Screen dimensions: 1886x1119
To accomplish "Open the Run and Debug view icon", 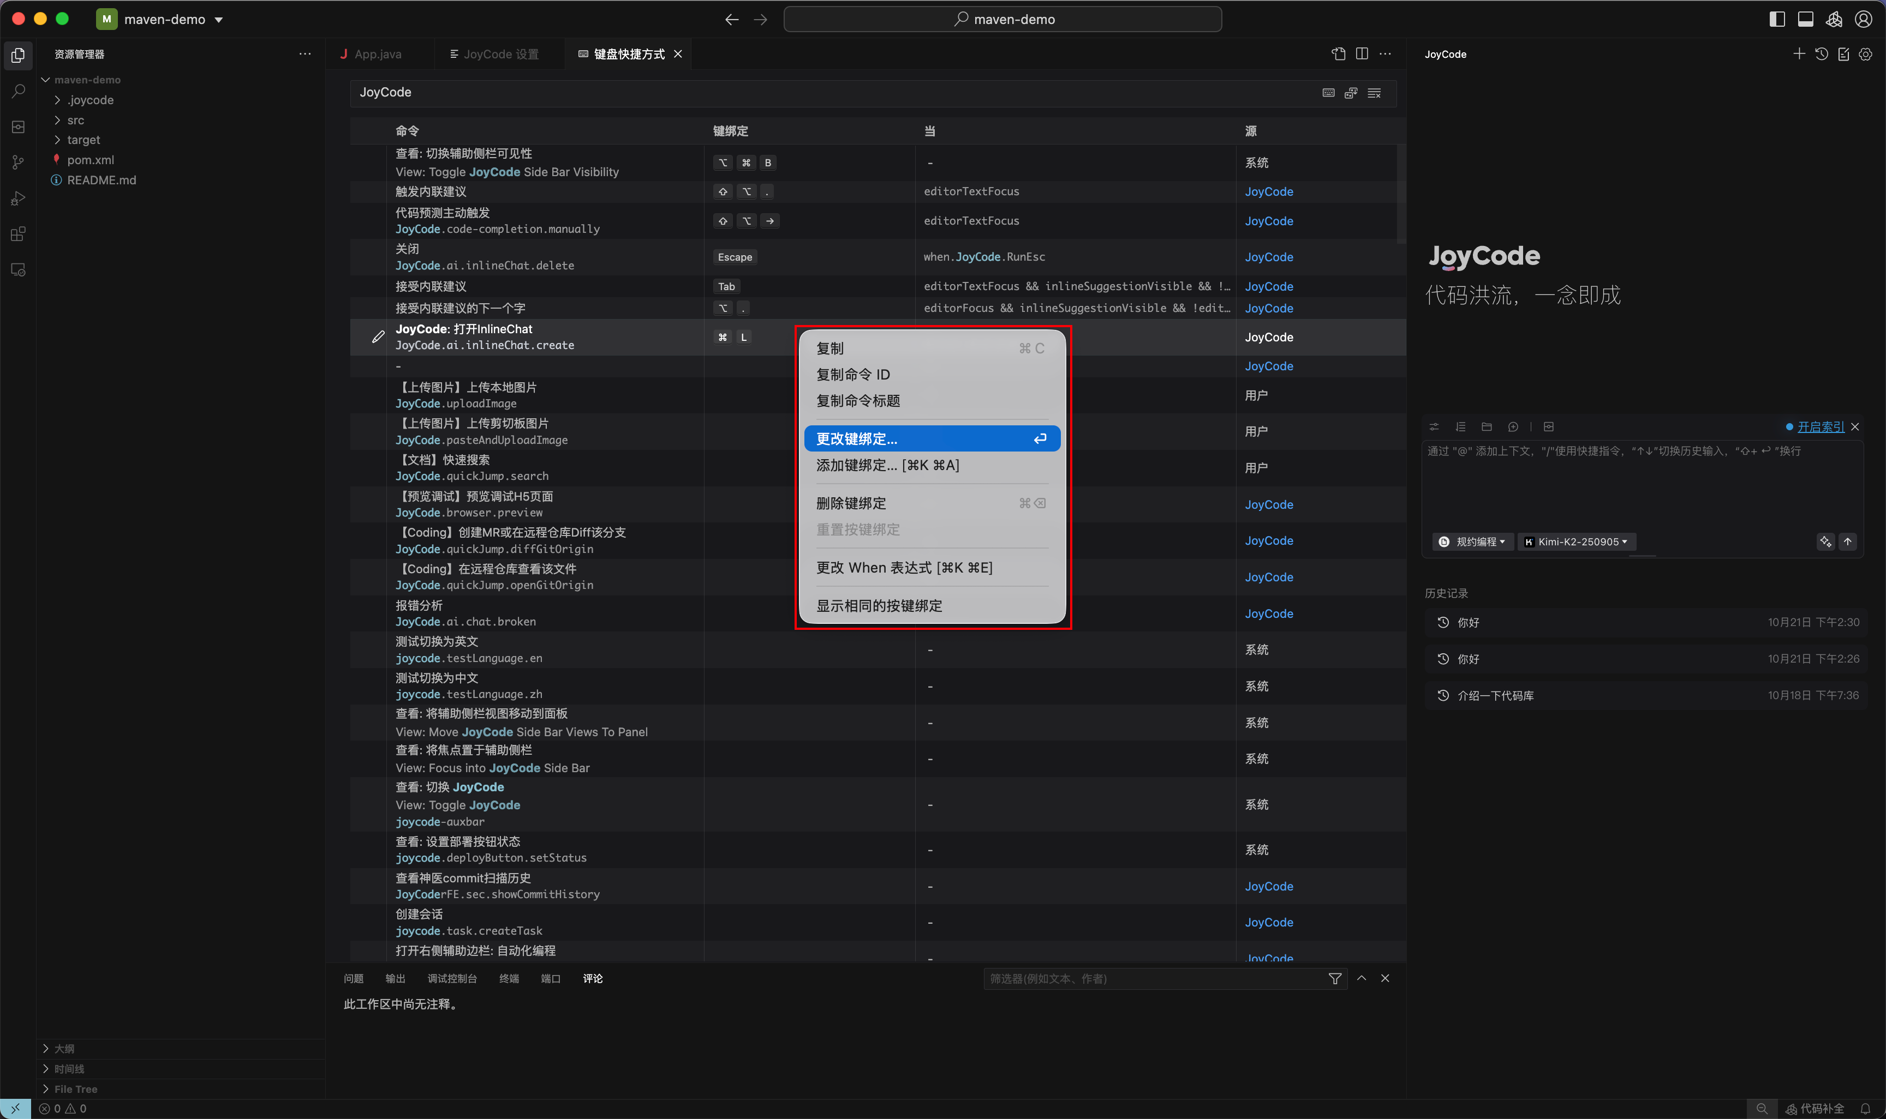I will pos(18,198).
